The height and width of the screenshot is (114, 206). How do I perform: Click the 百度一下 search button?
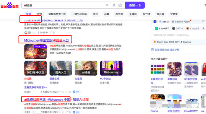[x=135, y=5]
